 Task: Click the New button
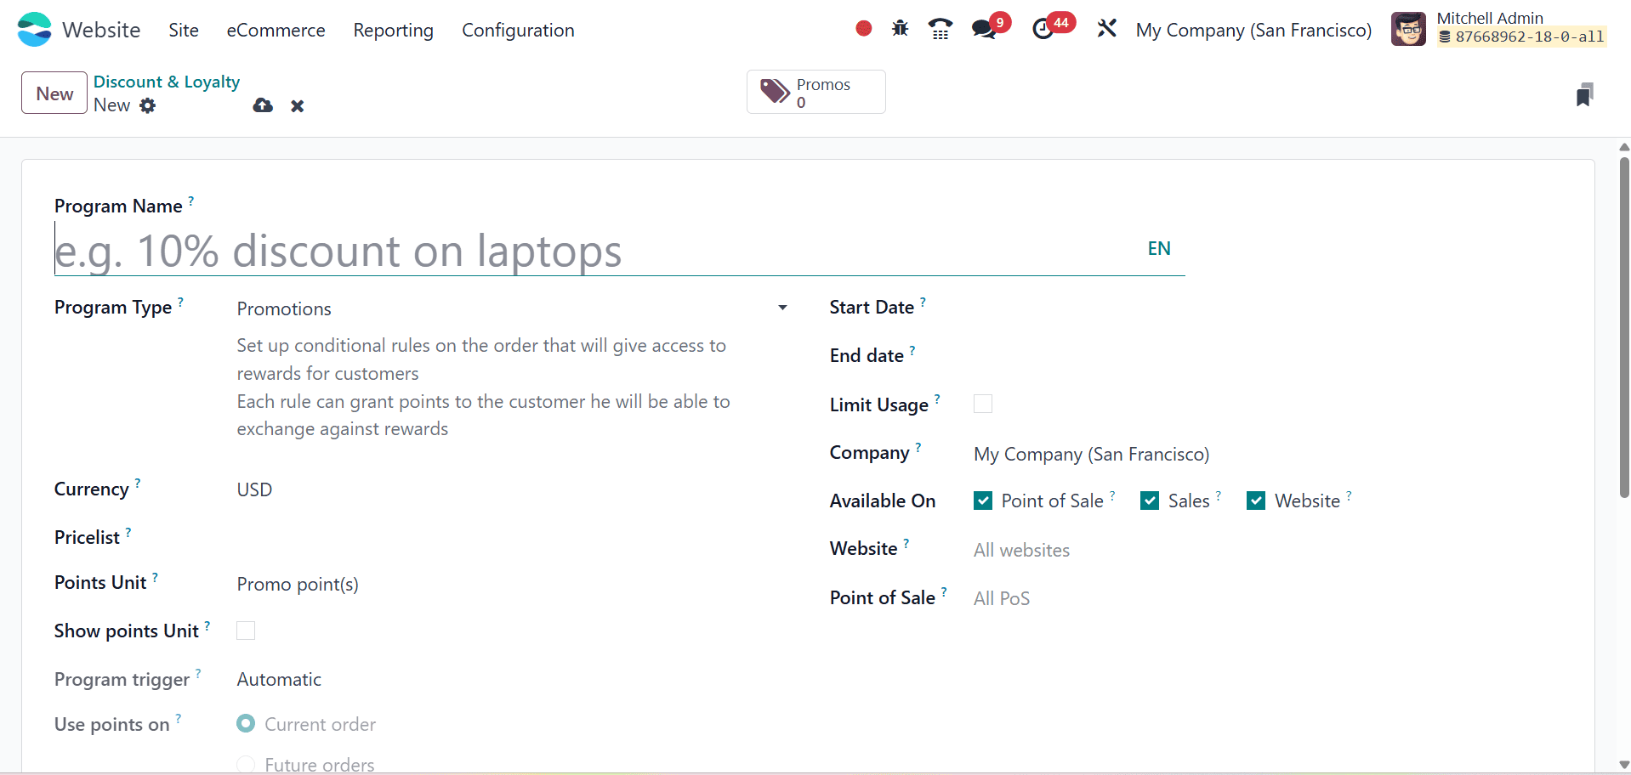[54, 93]
